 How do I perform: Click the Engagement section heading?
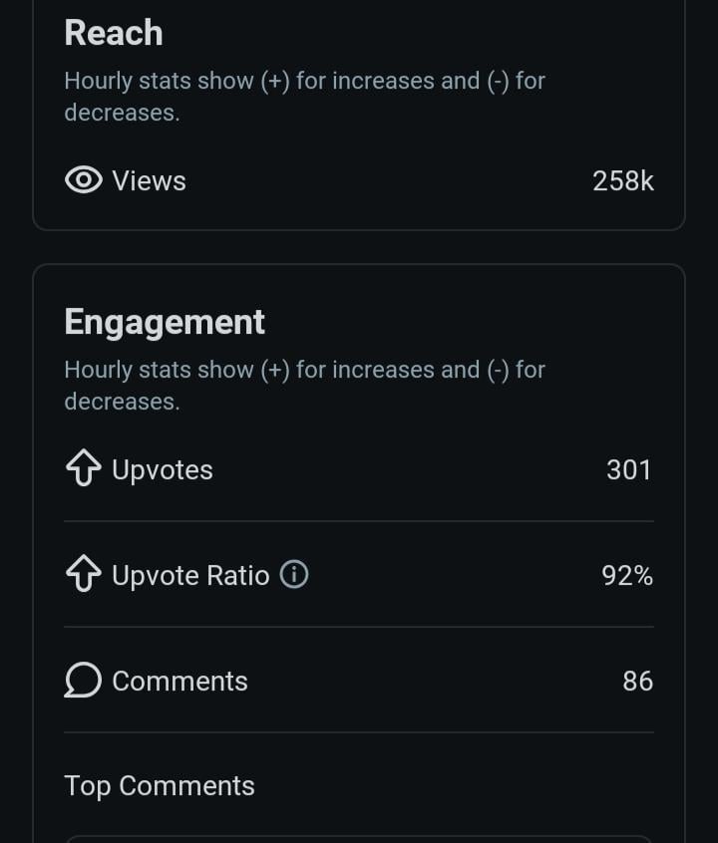click(x=165, y=322)
